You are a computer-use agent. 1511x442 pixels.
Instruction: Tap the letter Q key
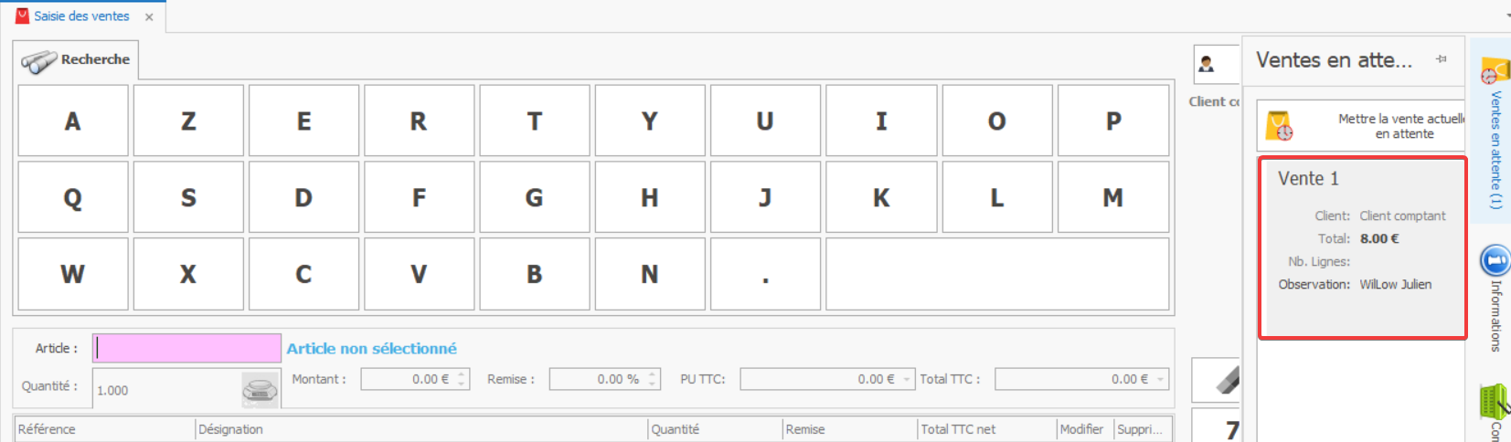point(73,197)
